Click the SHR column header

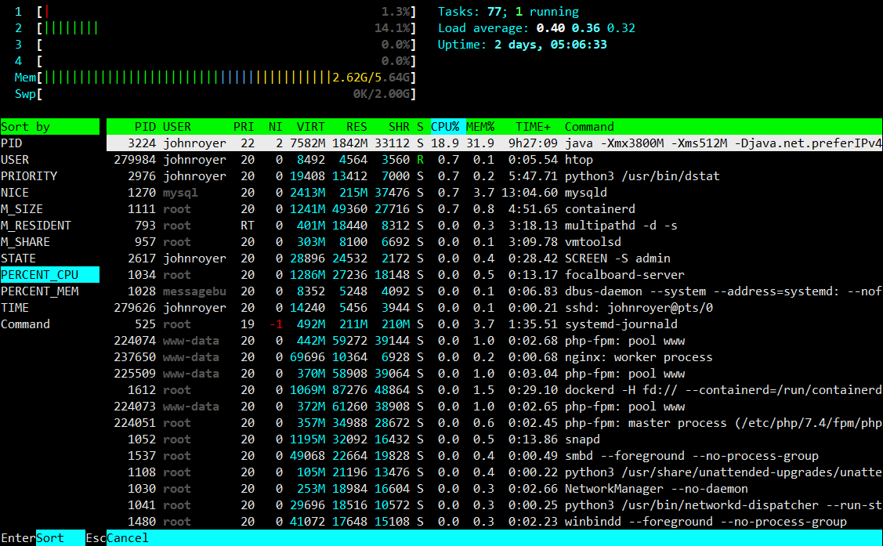pos(400,127)
